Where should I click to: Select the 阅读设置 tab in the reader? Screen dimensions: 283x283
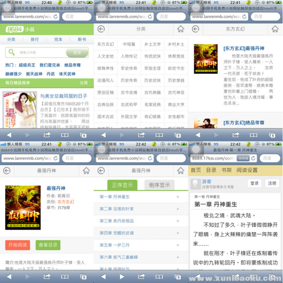pyautogui.click(x=247, y=170)
